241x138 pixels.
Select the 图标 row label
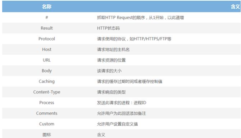tap(47, 134)
